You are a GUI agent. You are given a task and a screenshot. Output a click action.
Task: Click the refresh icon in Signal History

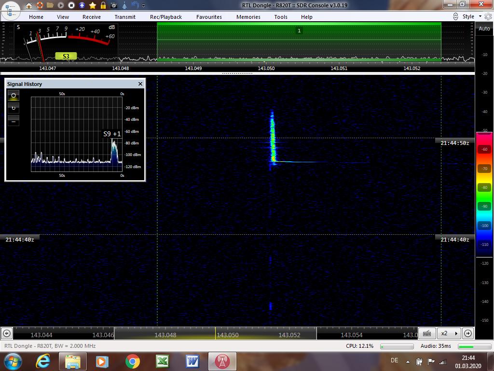(14, 108)
